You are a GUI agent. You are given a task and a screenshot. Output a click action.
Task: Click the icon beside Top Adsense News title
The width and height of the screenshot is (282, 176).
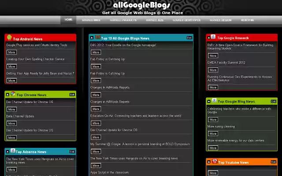click(x=13, y=150)
